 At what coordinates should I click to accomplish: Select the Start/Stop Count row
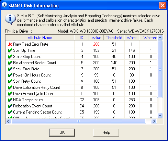click(x=81, y=57)
